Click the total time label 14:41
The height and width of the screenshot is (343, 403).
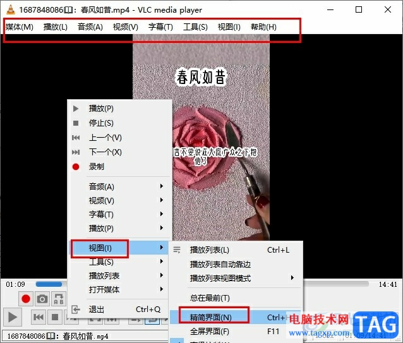[388, 284]
